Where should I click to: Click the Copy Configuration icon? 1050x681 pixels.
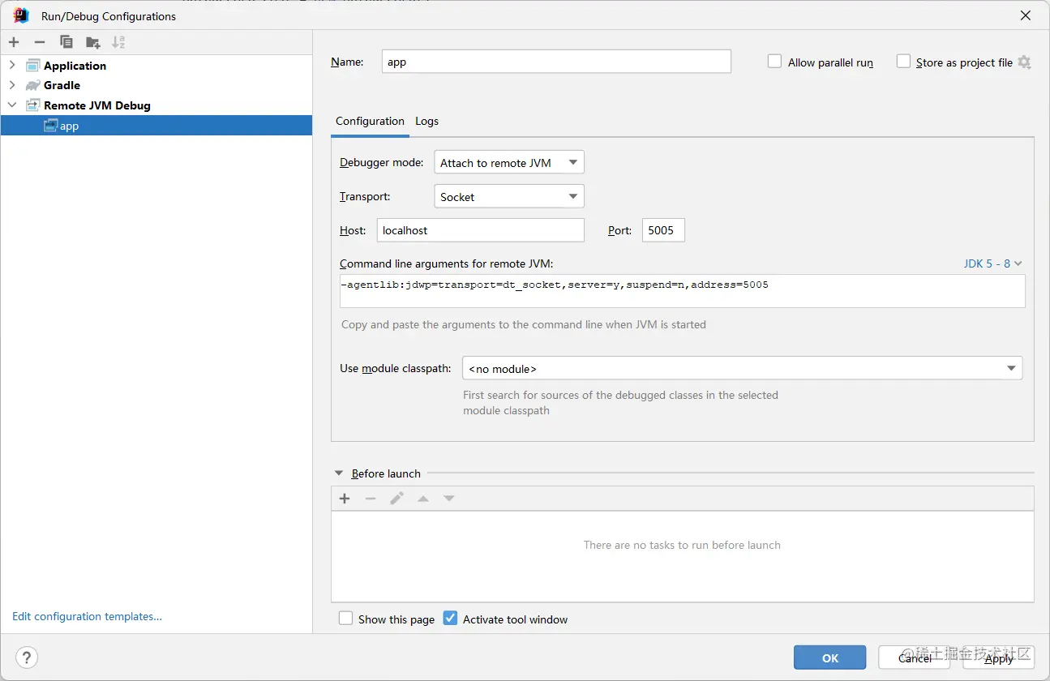pyautogui.click(x=66, y=42)
